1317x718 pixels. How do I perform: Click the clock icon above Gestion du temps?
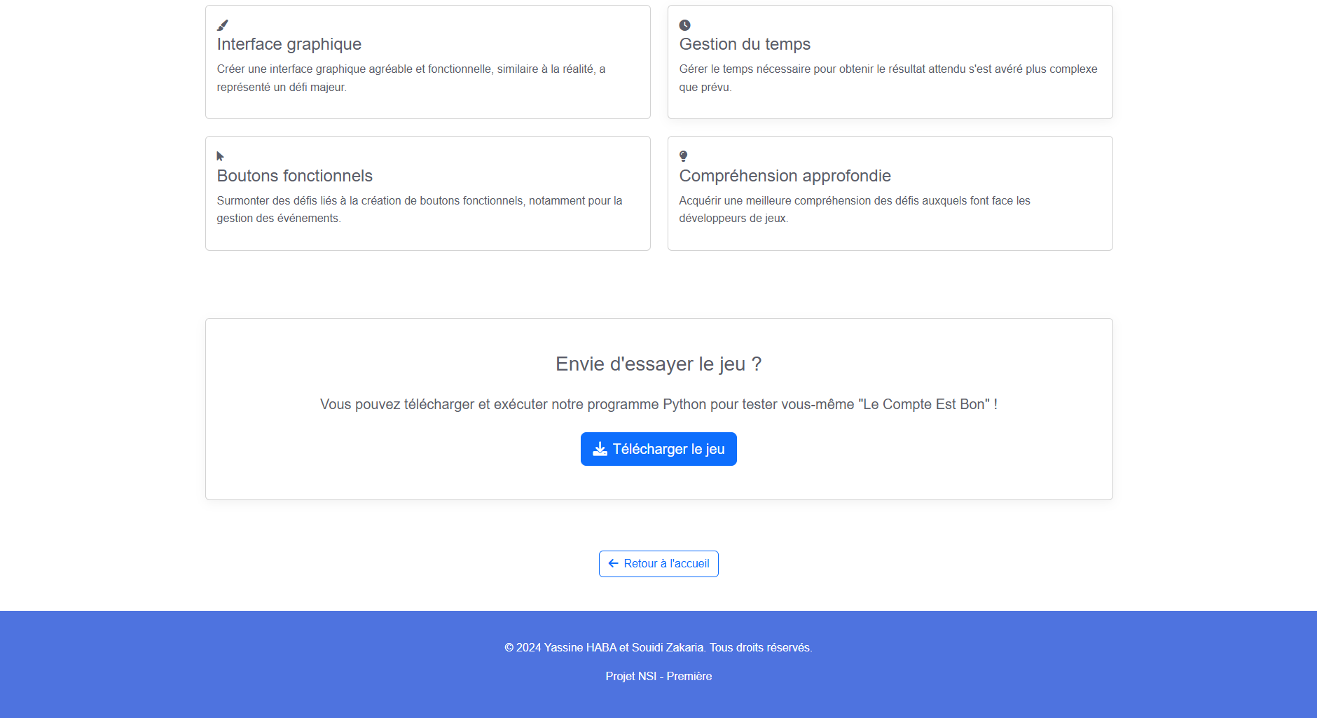[684, 25]
